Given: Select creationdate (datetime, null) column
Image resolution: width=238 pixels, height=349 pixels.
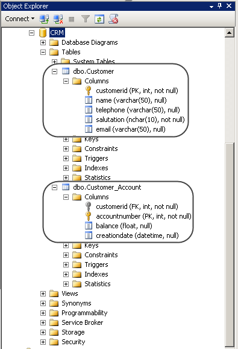Looking at the screenshot, I should click(x=137, y=235).
